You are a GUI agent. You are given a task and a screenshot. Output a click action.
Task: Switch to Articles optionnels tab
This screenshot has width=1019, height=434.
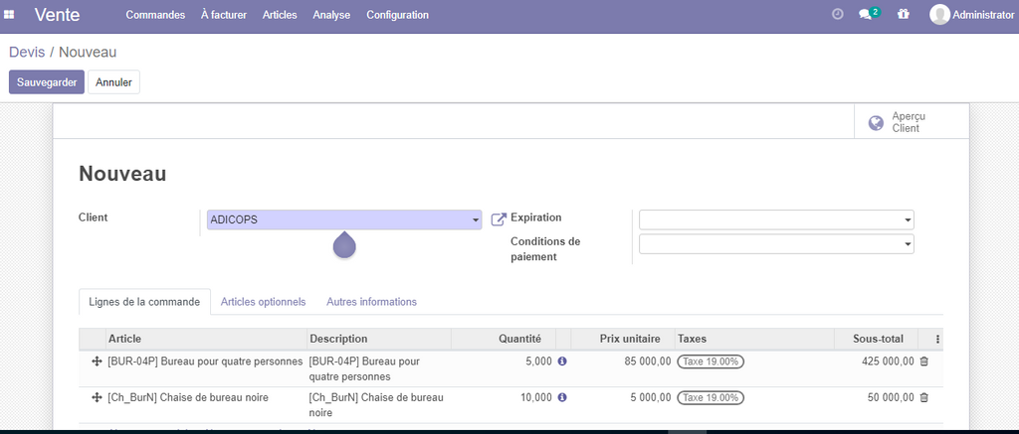click(x=263, y=302)
